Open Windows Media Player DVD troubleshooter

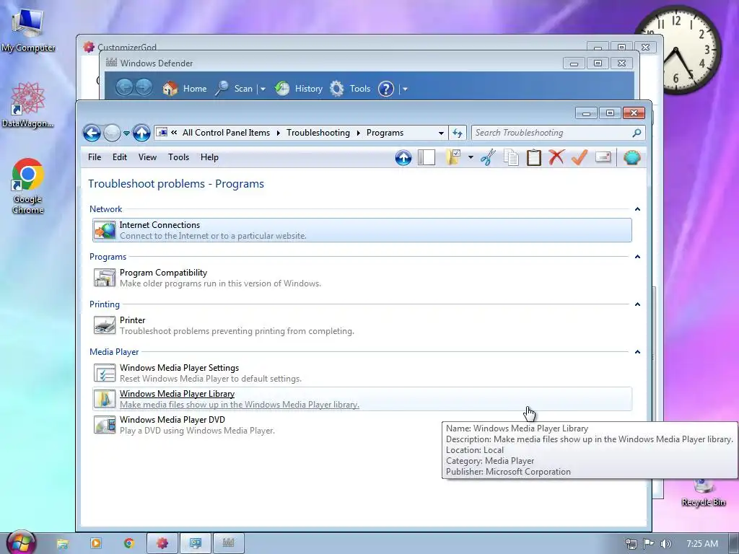(x=362, y=425)
